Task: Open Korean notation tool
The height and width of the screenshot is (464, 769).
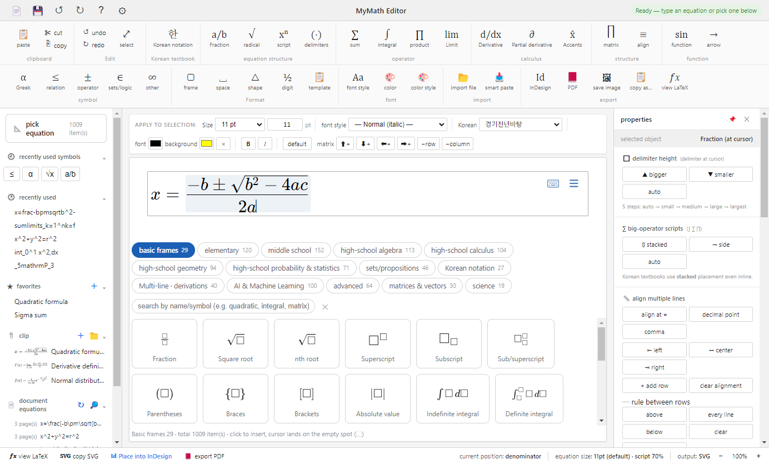Action: click(x=173, y=38)
